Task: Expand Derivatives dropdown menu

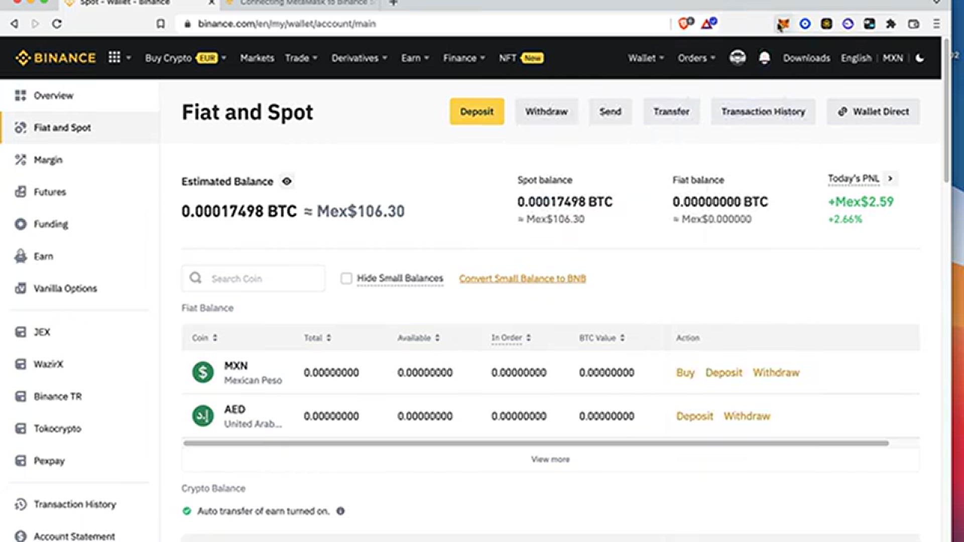Action: point(359,58)
